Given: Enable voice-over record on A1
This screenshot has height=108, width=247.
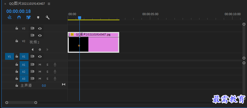Looking at the screenshot, I should [55, 65].
